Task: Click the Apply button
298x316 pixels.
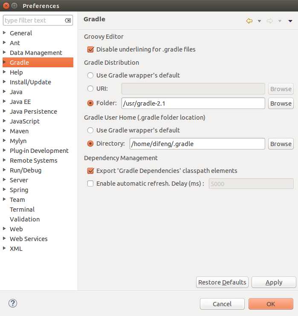Action: pyautogui.click(x=274, y=282)
